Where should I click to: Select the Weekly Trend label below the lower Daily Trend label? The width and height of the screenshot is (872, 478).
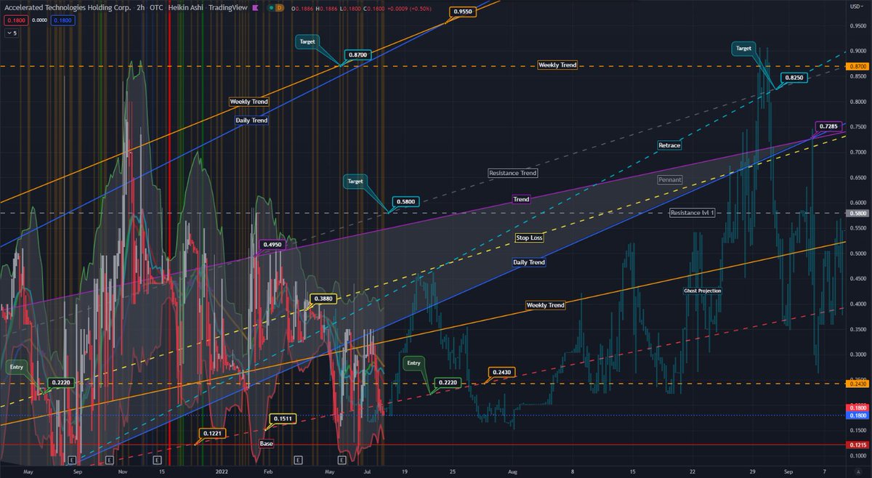coord(545,305)
